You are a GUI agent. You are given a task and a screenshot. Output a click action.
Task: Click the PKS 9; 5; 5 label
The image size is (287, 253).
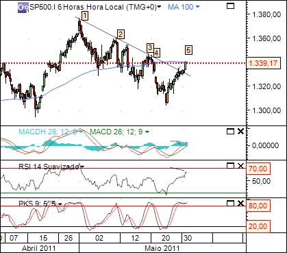(x=37, y=204)
